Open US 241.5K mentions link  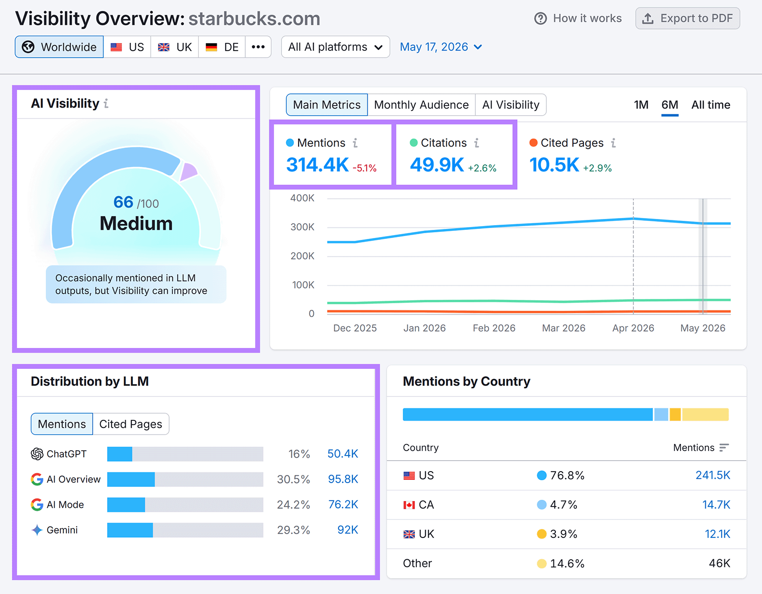point(712,475)
